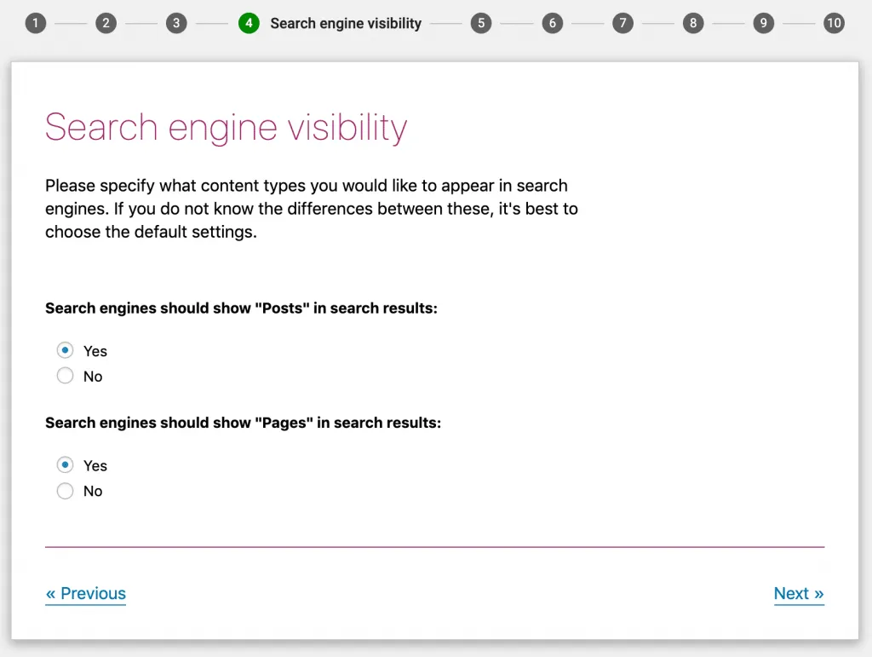Click the Search engine visibility page heading
This screenshot has width=872, height=657.
point(226,128)
